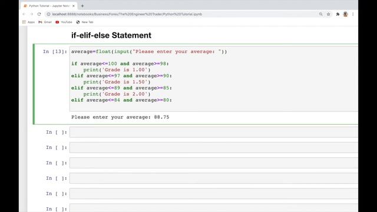Click the line 'elif average<=89 and average>=85:'
This screenshot has height=212, width=377.
click(x=122, y=88)
